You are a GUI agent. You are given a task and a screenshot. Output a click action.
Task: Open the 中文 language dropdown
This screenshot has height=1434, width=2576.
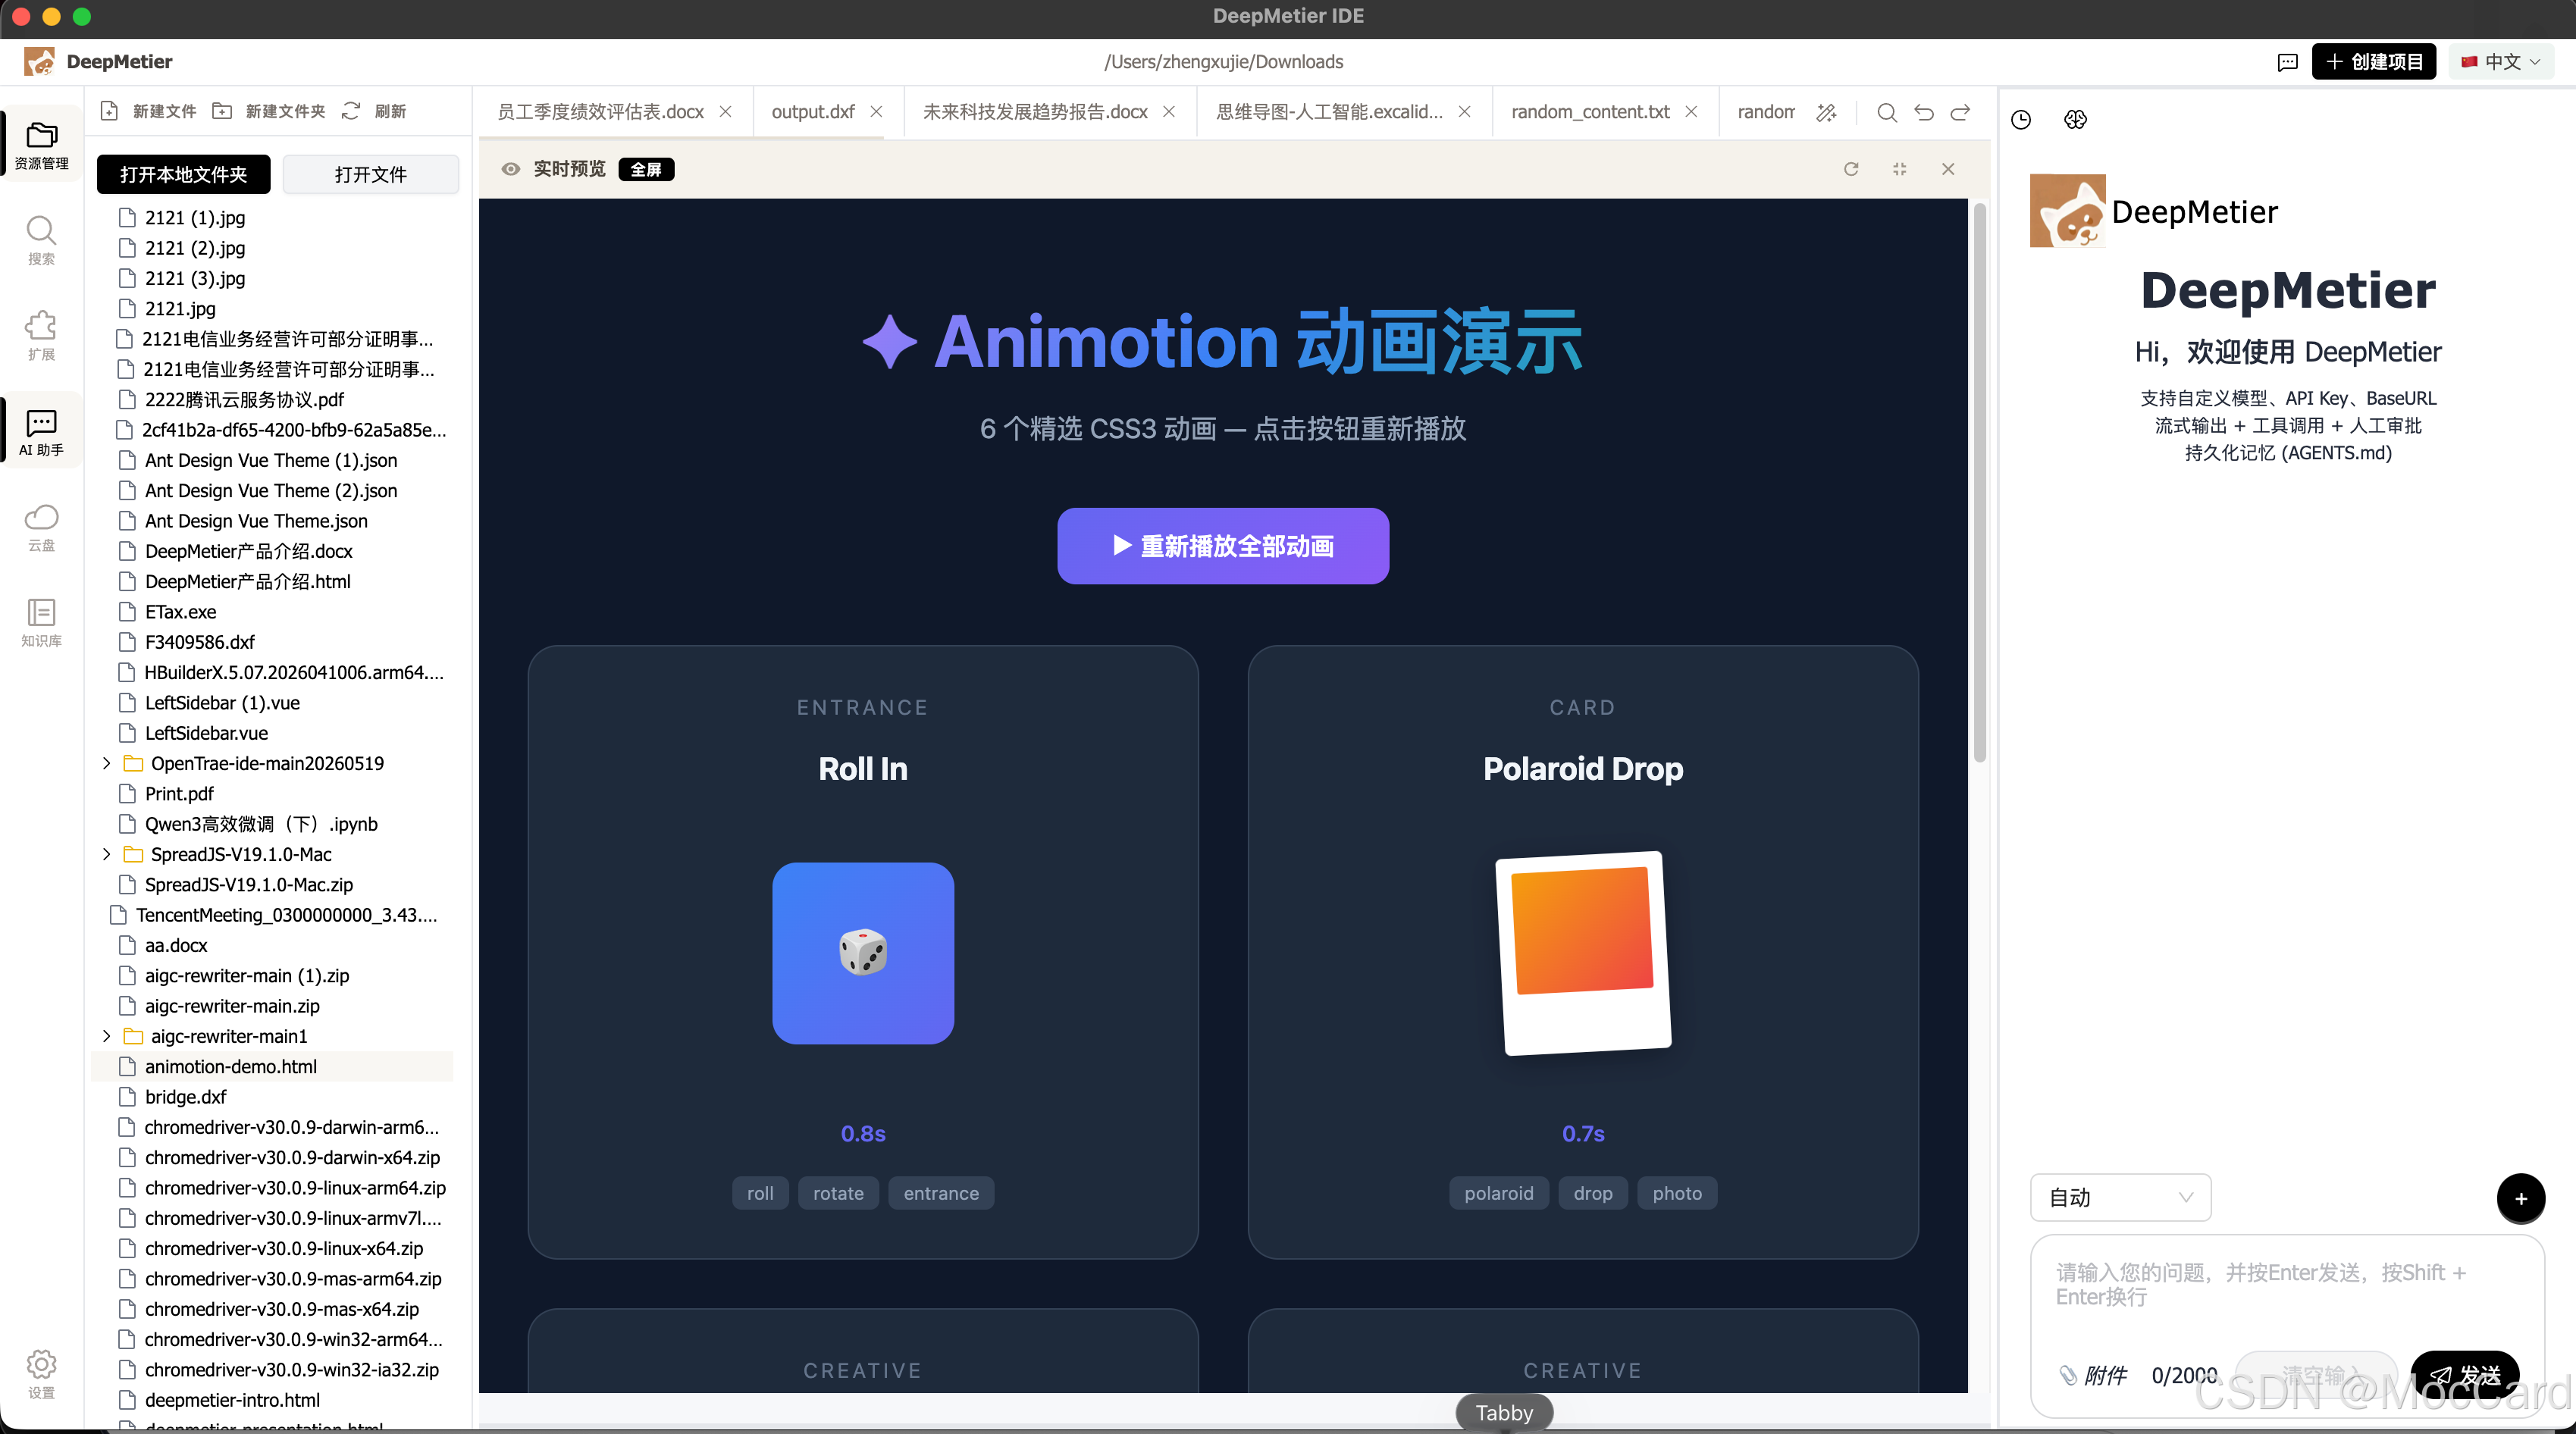(x=2501, y=62)
